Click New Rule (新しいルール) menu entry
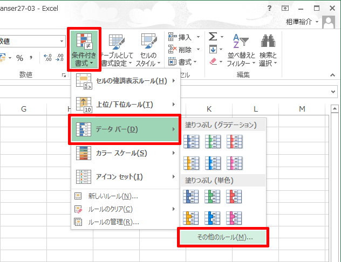The image size is (341, 262). (126, 196)
